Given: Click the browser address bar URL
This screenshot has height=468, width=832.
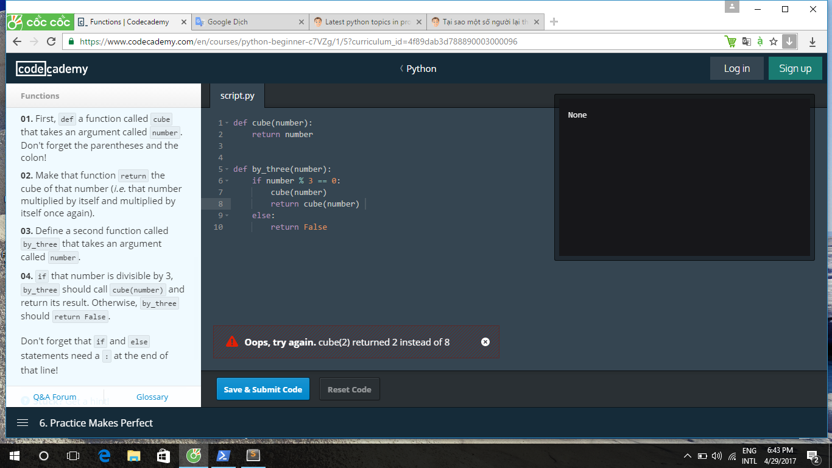Looking at the screenshot, I should [x=298, y=42].
